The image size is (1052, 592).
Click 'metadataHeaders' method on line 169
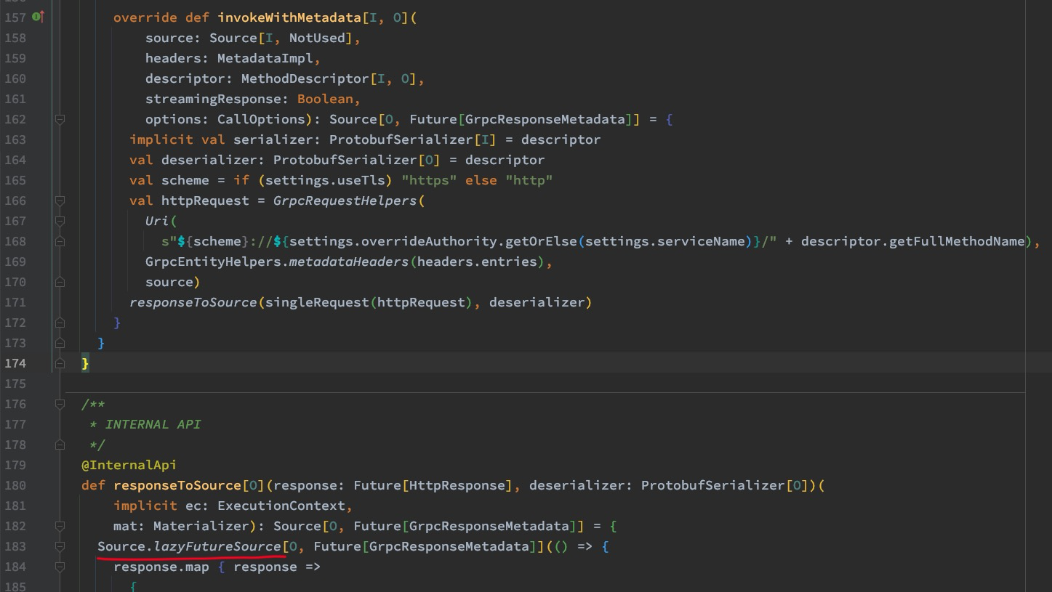coord(349,261)
